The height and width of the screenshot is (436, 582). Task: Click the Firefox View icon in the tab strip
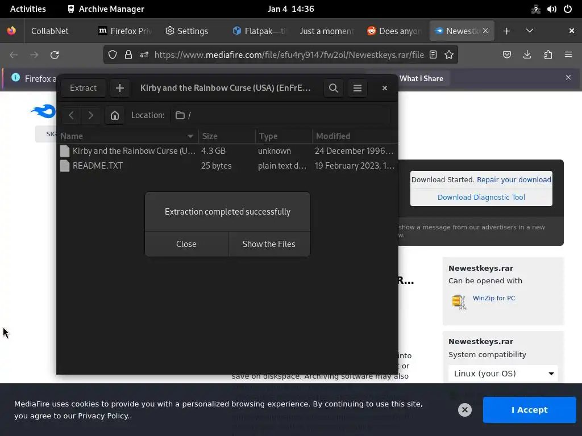tap(11, 31)
